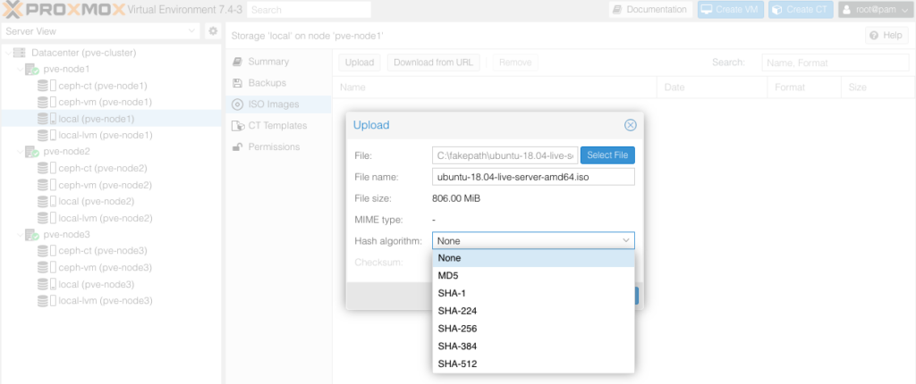Click the Summary book icon
This screenshot has width=916, height=384.
pos(237,62)
